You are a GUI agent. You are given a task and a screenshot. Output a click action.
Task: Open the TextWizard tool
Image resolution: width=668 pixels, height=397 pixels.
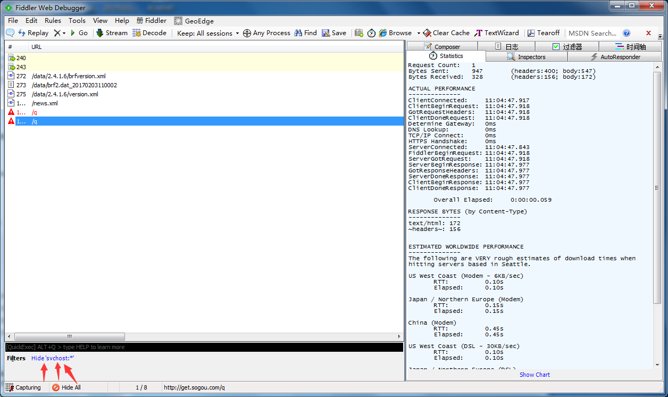[497, 33]
